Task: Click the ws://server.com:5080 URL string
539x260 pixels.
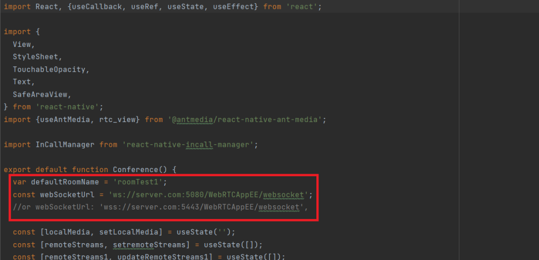Action: 208,195
